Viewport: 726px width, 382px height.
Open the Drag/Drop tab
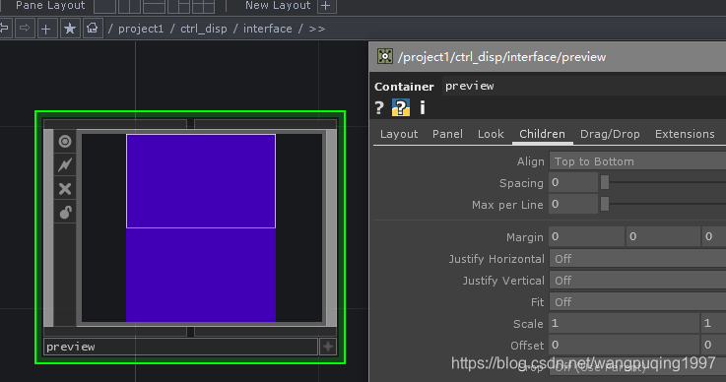610,134
